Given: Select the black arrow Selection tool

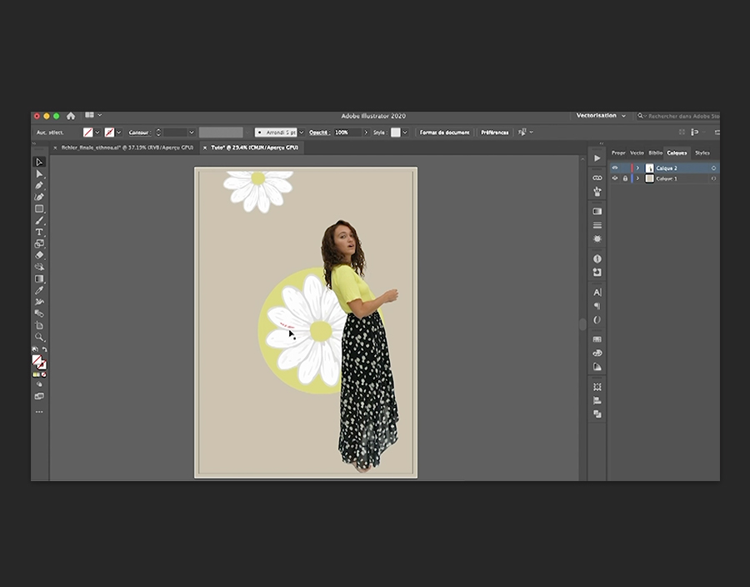Looking at the screenshot, I should click(x=39, y=162).
